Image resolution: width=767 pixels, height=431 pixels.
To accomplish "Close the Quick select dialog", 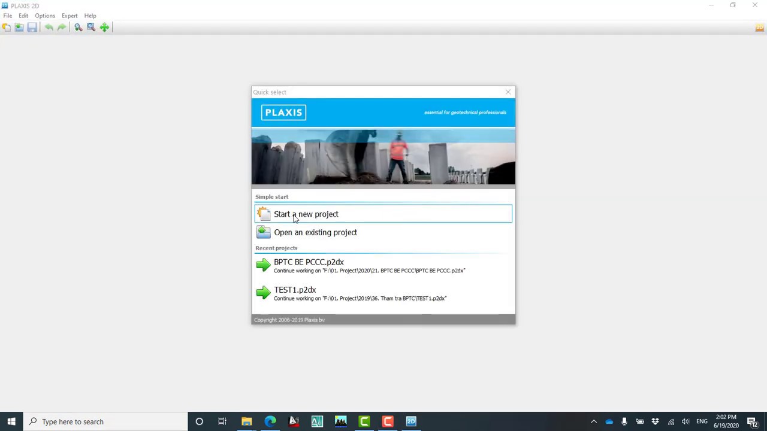I will point(508,92).
